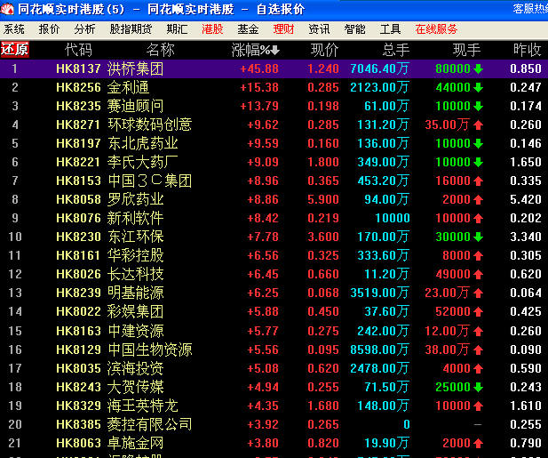The width and height of the screenshot is (548, 458).
Task: Open the 系统 menu
Action: tap(14, 29)
